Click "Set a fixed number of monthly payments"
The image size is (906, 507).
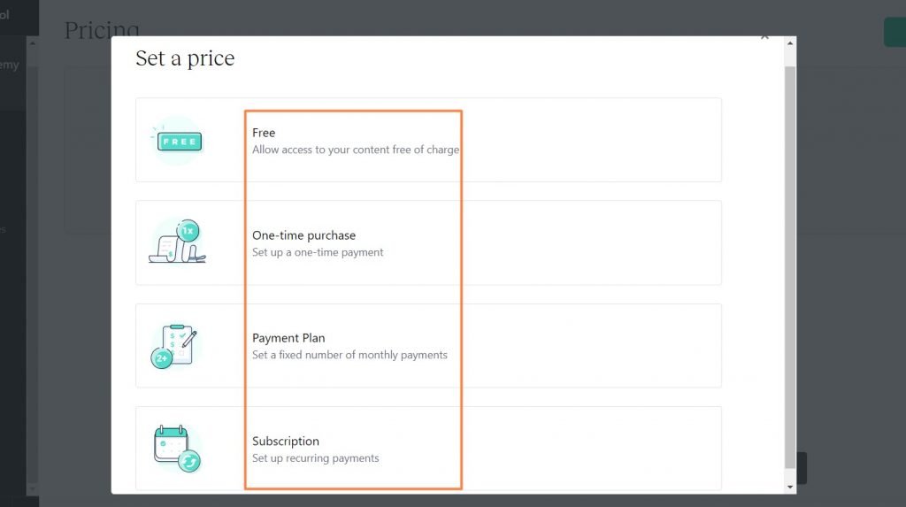point(349,355)
